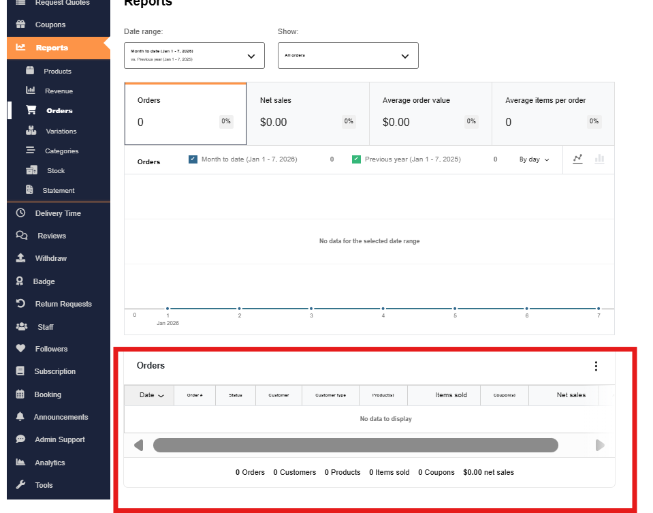Select the Average order value tab
The width and height of the screenshot is (653, 513).
pos(430,113)
